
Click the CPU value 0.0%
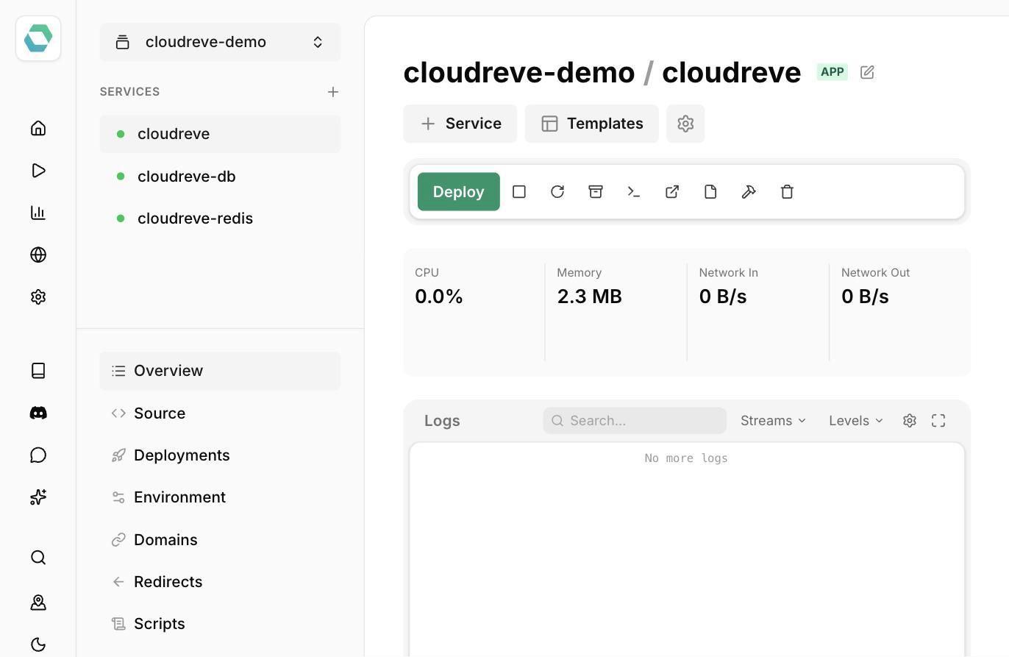coord(439,296)
